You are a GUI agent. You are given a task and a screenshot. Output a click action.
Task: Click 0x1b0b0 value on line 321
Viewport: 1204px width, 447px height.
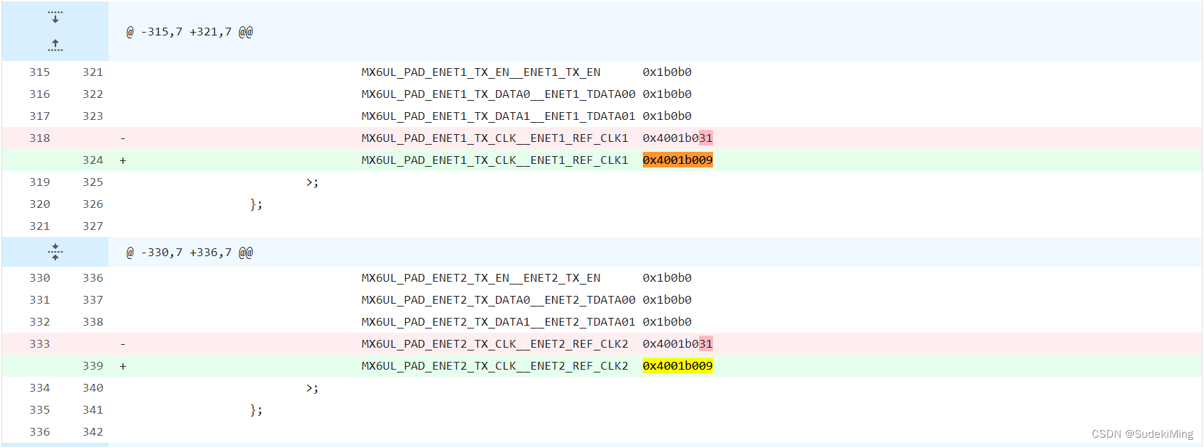tap(667, 72)
